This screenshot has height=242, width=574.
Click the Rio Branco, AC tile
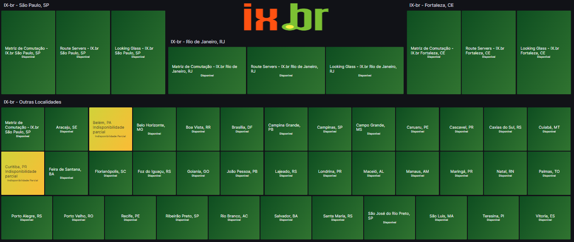tap(234, 218)
